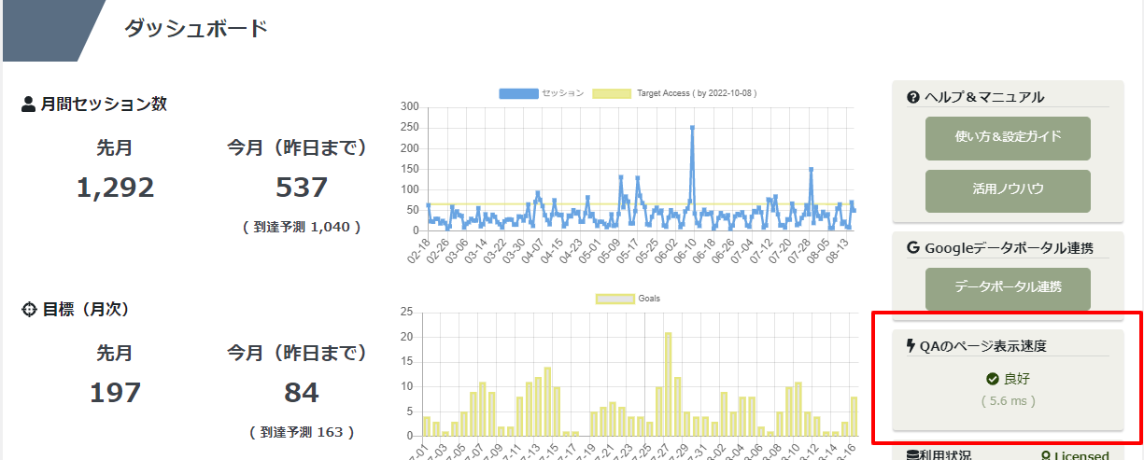This screenshot has height=460, width=1144.
Task: Open the 使い方＆設定ガイド button
Action: 1008,138
